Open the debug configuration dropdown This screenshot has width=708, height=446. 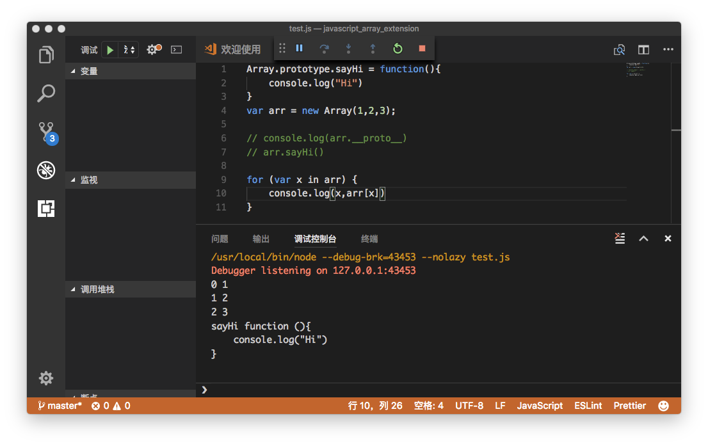coord(129,50)
